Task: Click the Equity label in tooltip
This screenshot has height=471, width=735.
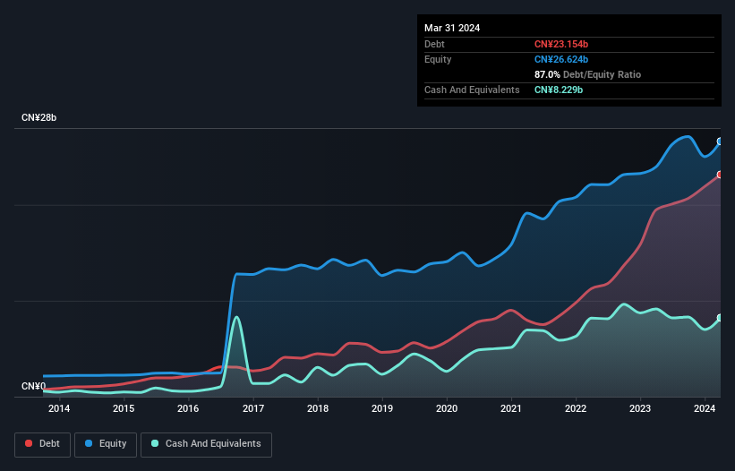Action: [438, 59]
